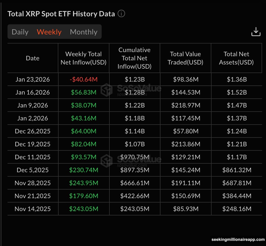Open the info tooltip next to the title
The height and width of the screenshot is (246, 266).
121,14
